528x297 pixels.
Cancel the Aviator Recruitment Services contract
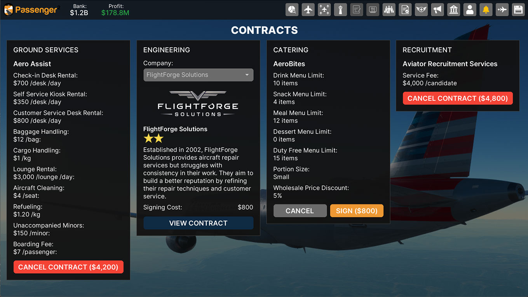[x=458, y=99]
